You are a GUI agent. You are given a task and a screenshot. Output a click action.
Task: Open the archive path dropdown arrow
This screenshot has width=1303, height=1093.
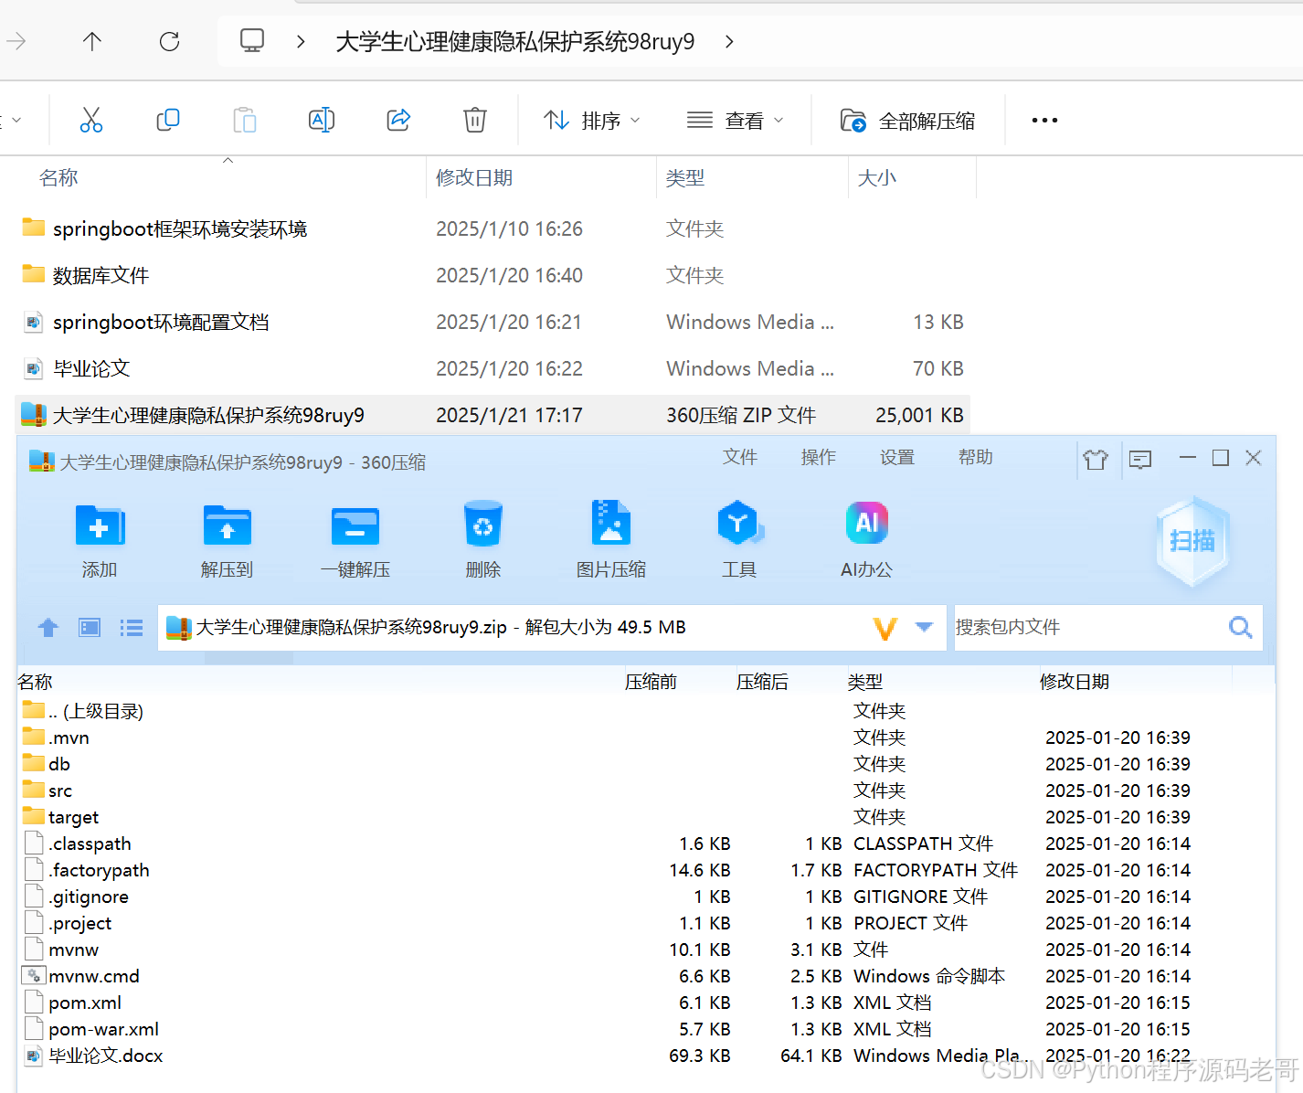(924, 627)
